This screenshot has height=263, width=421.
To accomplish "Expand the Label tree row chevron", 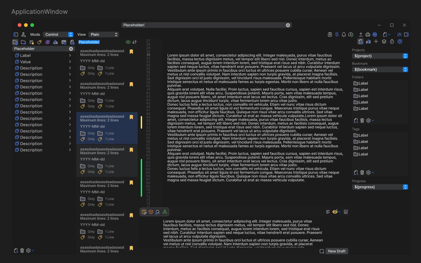I will click(70, 56).
